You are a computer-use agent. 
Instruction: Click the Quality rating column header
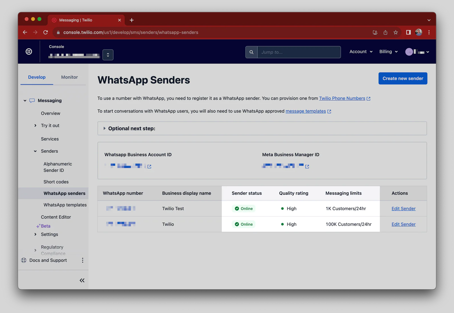(293, 193)
